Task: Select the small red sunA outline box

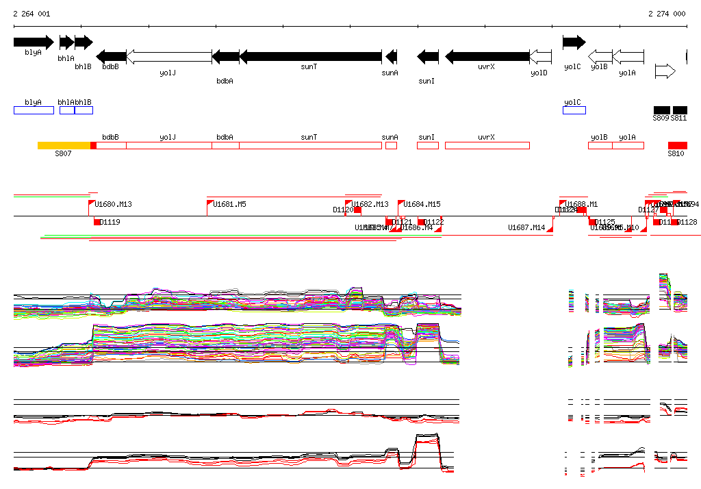Action: [x=391, y=145]
